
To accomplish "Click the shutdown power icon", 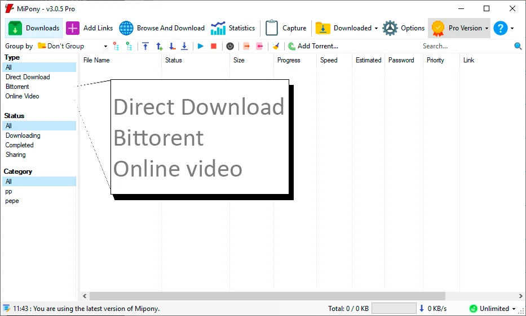I will tap(230, 46).
